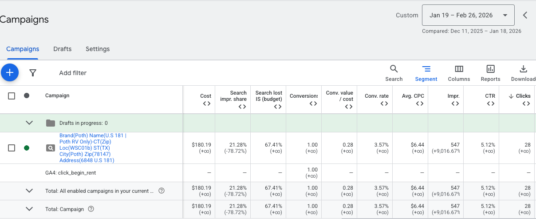Open the Segment options
Viewport: 536px width, 219px height.
point(426,73)
